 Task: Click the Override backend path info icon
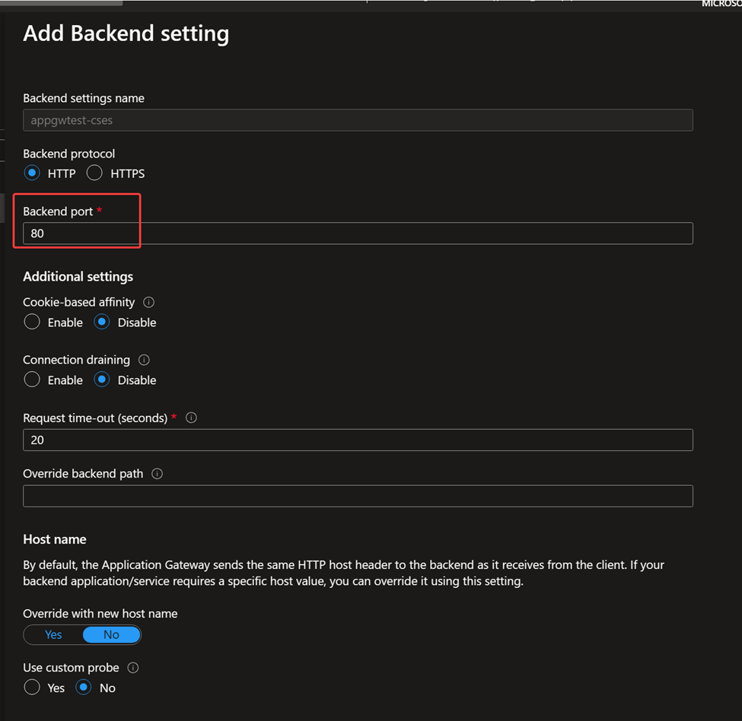pos(158,474)
